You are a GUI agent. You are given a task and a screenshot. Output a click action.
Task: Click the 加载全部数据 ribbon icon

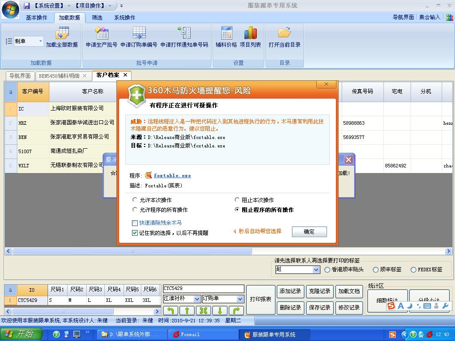pyautogui.click(x=62, y=33)
